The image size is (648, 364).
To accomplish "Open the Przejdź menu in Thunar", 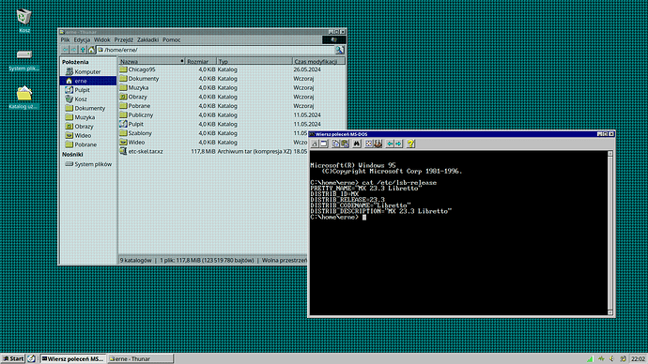I will coord(124,40).
